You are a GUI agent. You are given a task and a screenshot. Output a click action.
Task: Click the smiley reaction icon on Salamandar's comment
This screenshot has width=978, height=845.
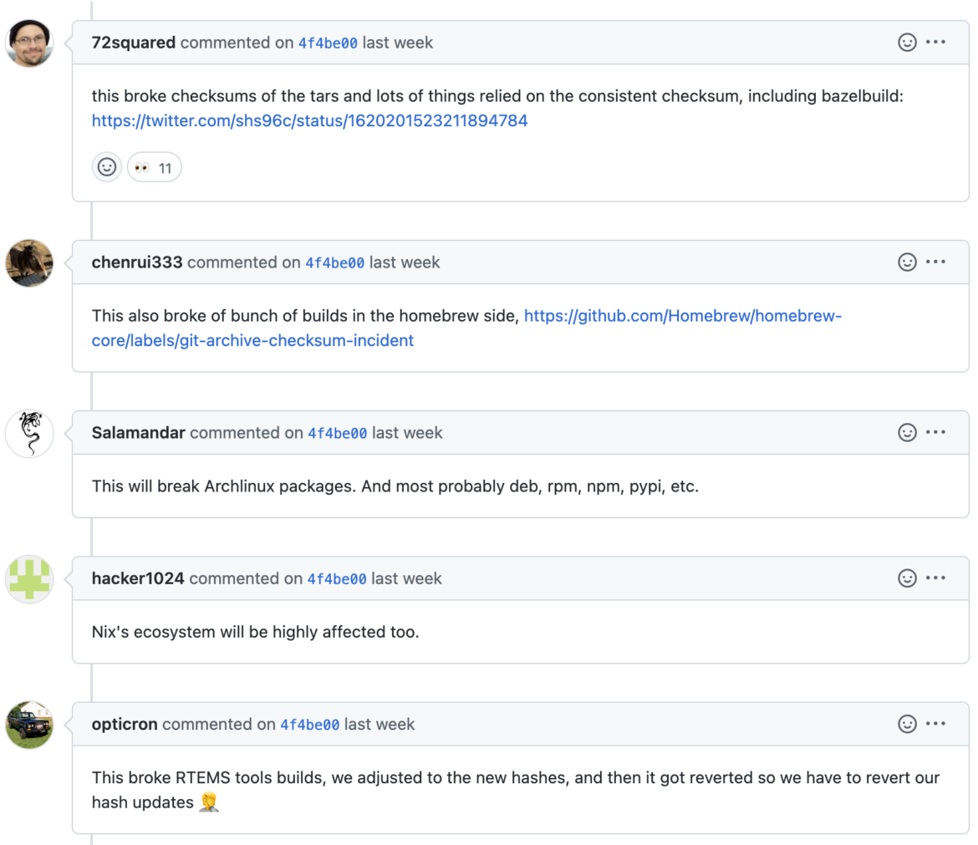point(907,432)
